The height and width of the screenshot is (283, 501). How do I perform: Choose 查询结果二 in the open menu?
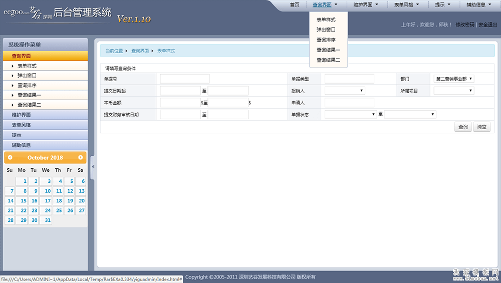328,60
